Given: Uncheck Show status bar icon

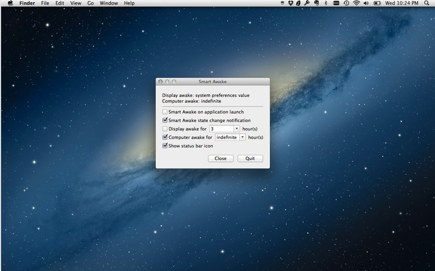Looking at the screenshot, I should click(x=165, y=146).
